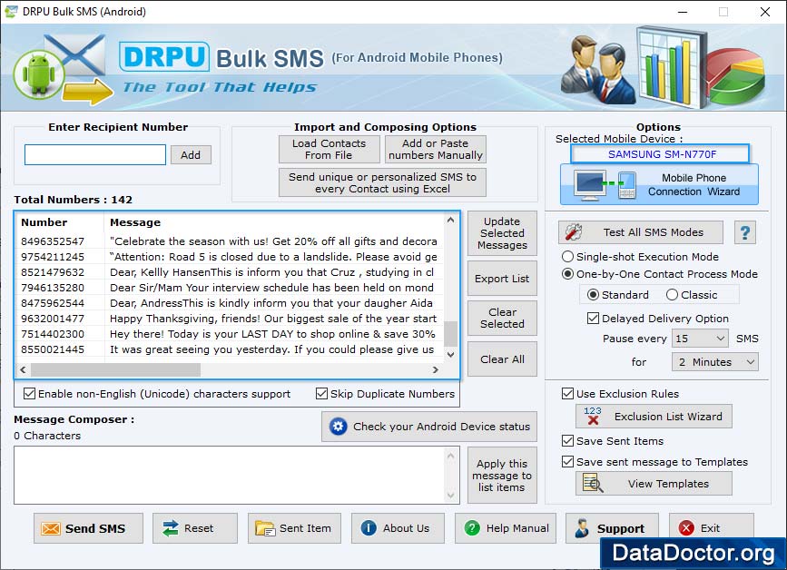Click list scroll right arrow
This screenshot has width=787, height=570.
435,369
